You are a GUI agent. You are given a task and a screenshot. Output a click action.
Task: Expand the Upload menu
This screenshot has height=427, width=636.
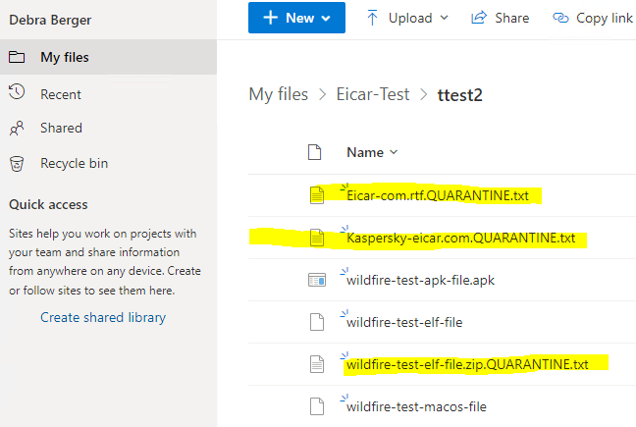tap(406, 18)
